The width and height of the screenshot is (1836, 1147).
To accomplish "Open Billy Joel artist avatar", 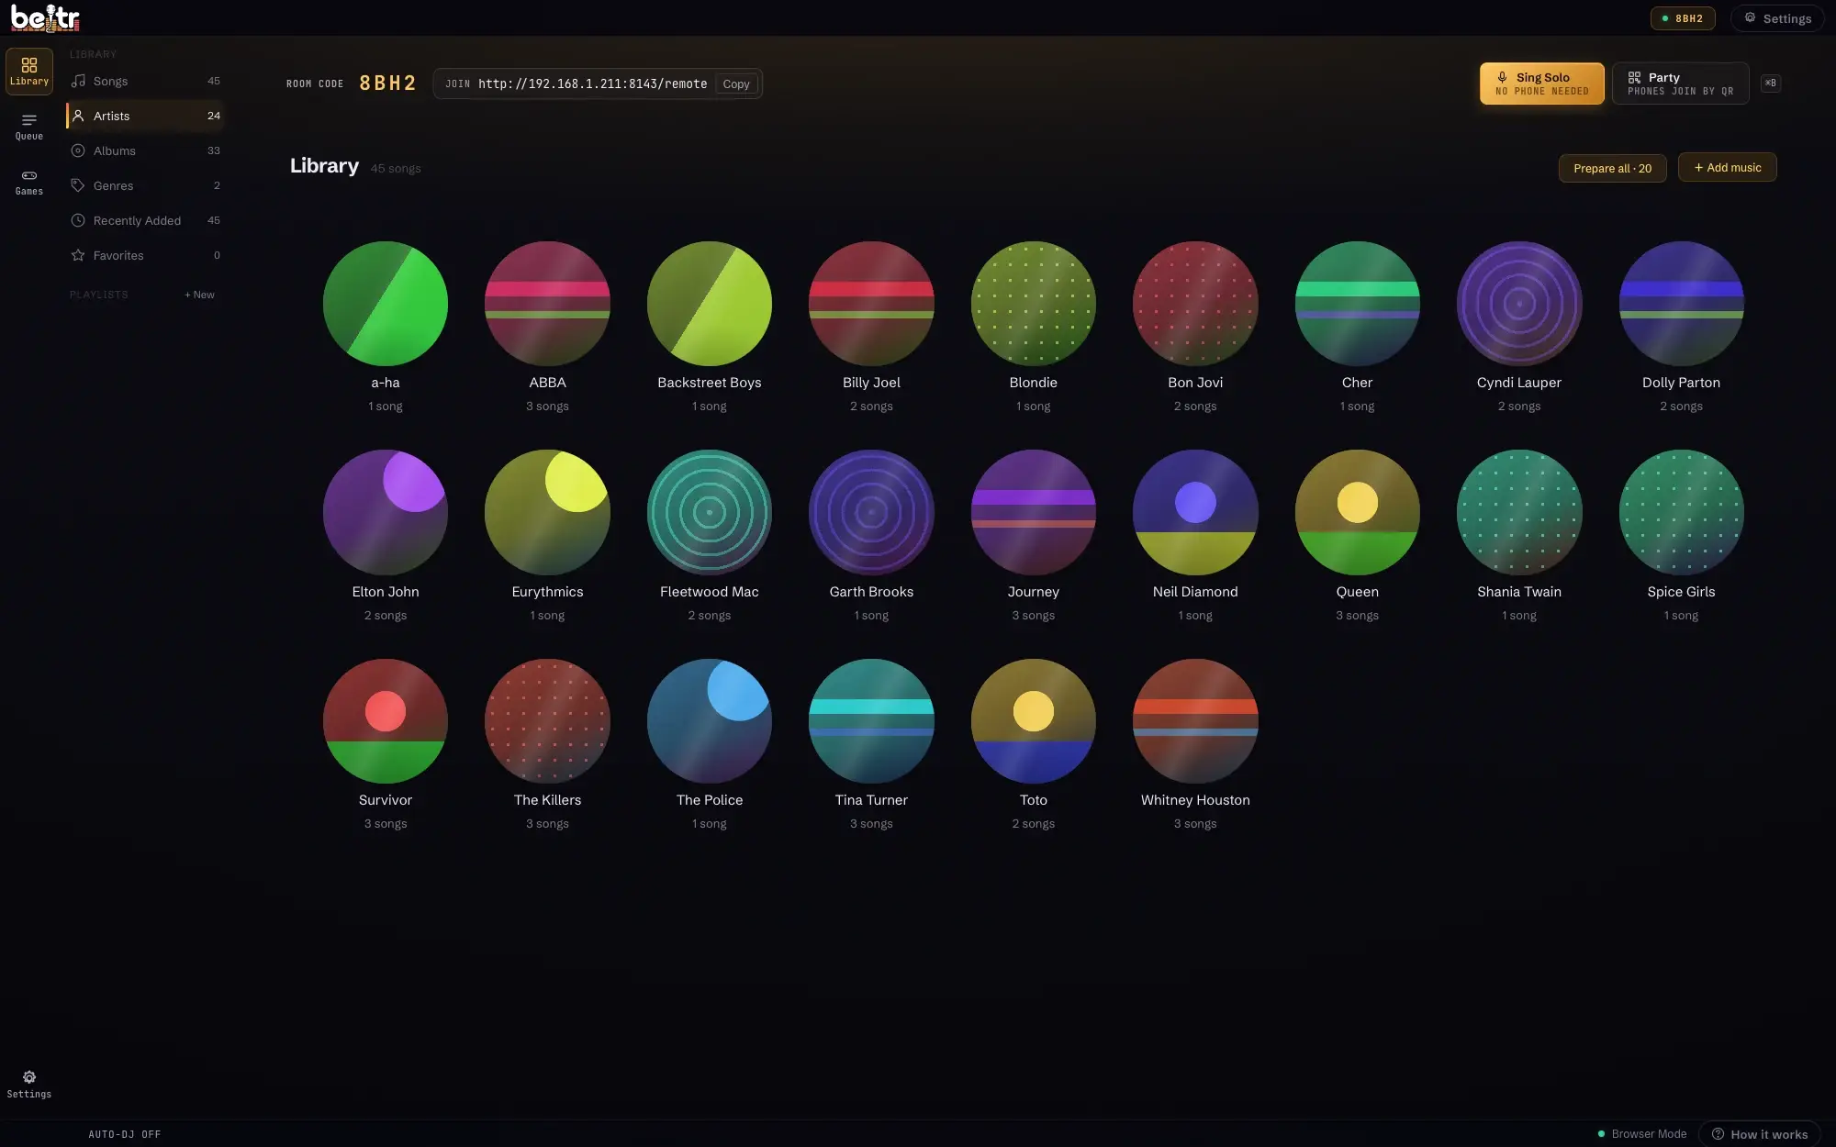I will click(x=871, y=304).
